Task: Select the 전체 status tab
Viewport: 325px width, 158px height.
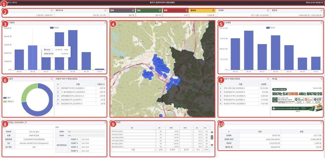Action: coord(122,10)
